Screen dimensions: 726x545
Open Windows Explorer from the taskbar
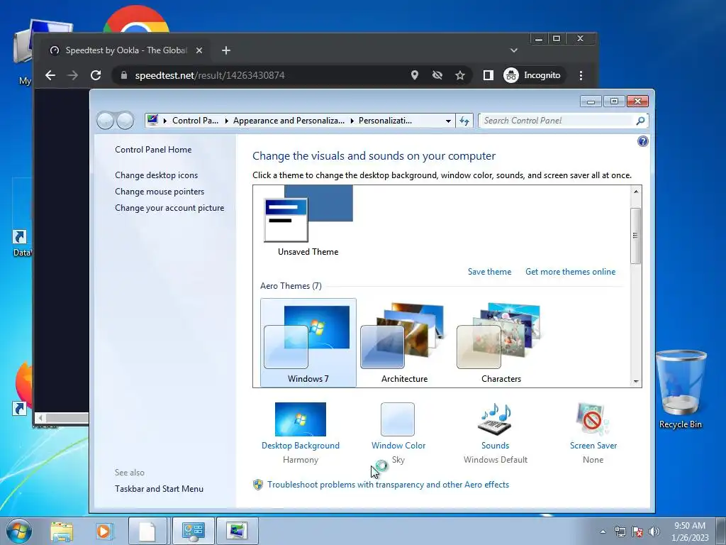(62, 531)
